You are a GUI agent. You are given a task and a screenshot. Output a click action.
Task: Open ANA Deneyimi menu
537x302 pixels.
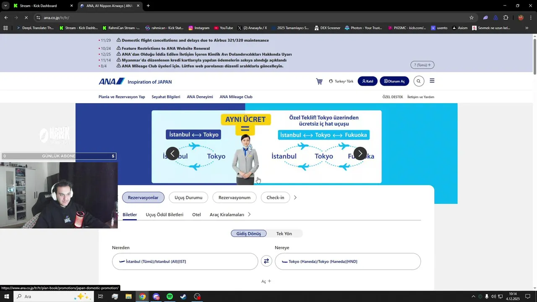pyautogui.click(x=200, y=97)
